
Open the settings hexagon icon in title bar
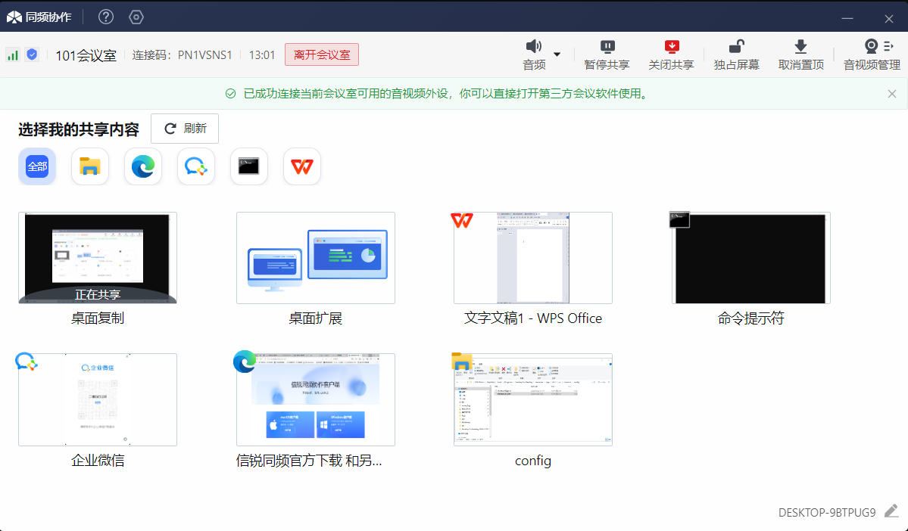coord(136,17)
